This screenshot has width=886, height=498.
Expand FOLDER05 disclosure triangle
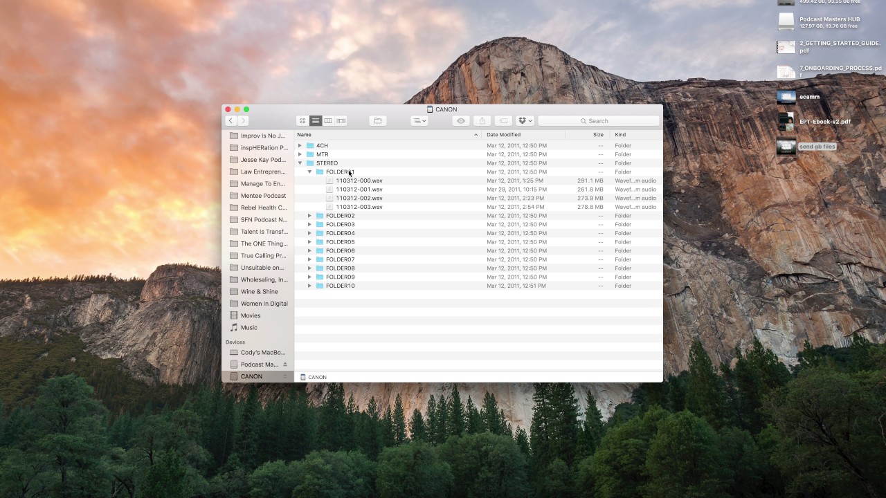(309, 242)
